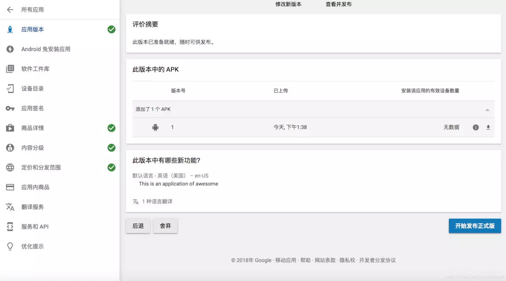This screenshot has width=506, height=281.
Task: Click the 开始发布正式版 button
Action: 475,226
